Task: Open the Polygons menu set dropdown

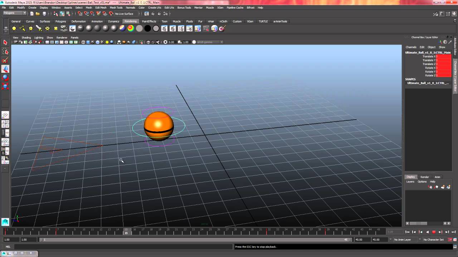Action: (x=15, y=13)
